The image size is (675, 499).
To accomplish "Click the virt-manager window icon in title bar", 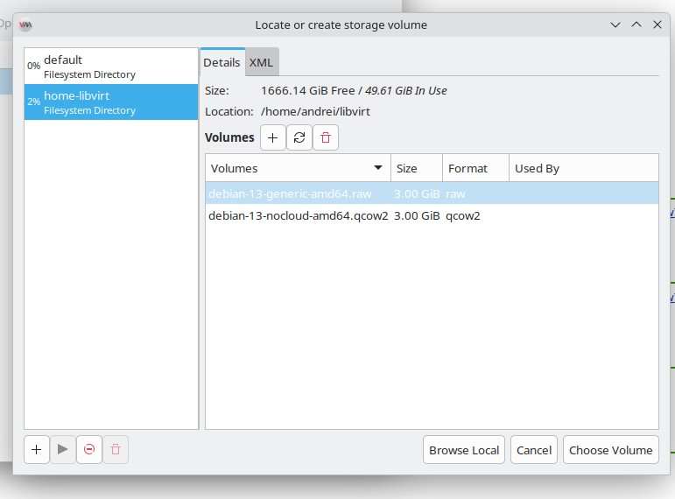I will [26, 25].
